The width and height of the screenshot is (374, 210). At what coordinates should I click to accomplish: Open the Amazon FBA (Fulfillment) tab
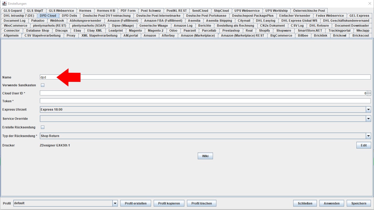(x=163, y=21)
